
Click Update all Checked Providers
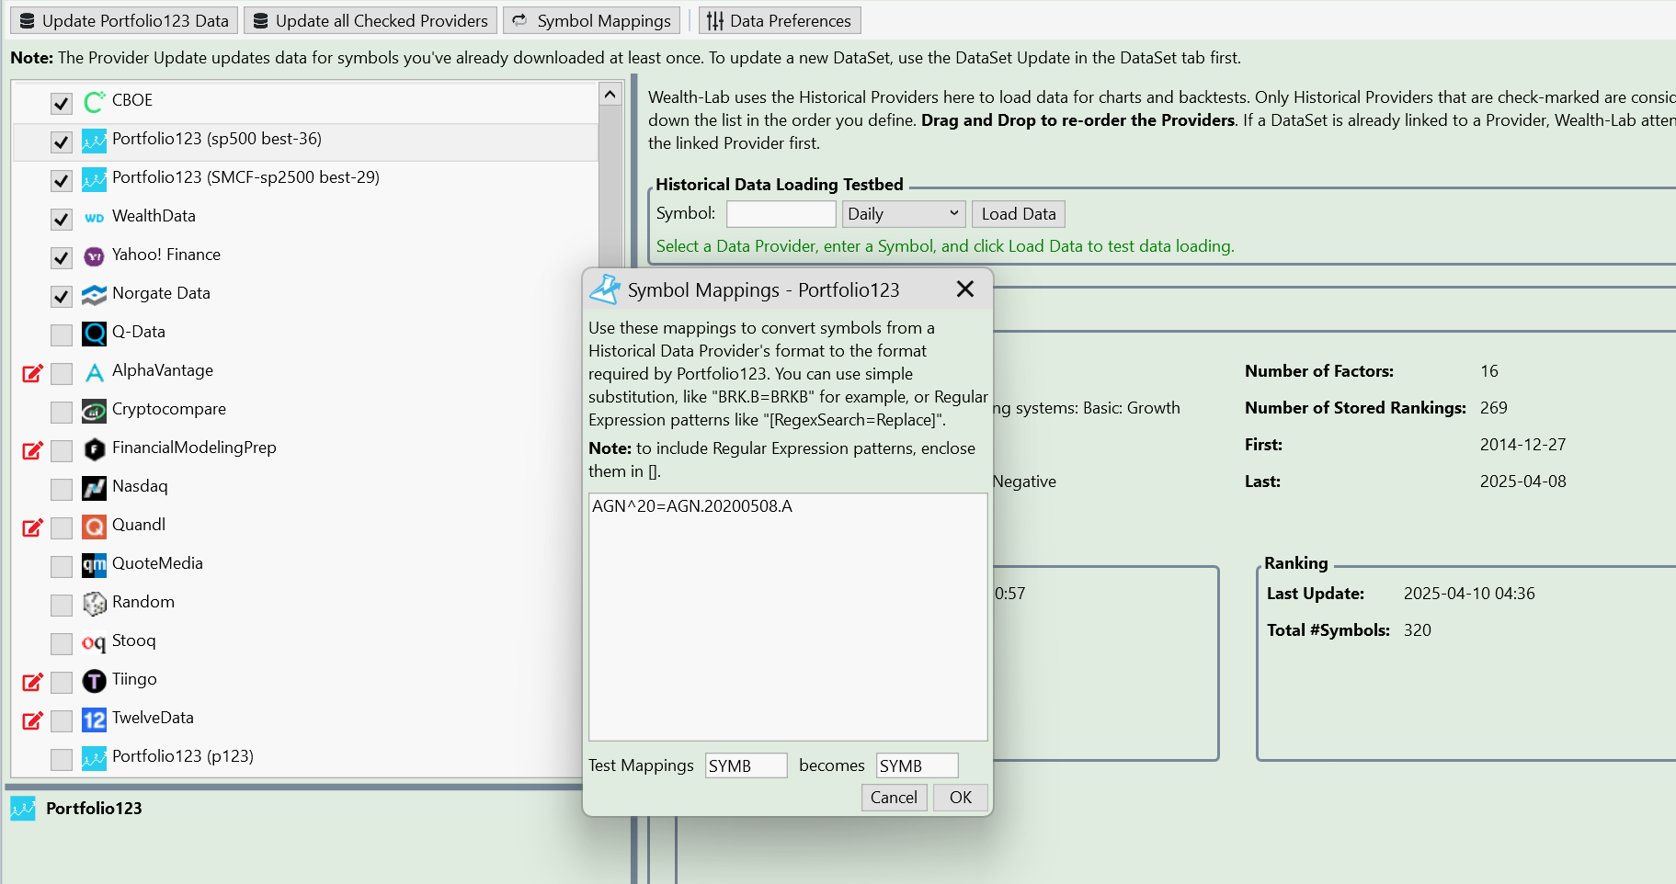[371, 20]
